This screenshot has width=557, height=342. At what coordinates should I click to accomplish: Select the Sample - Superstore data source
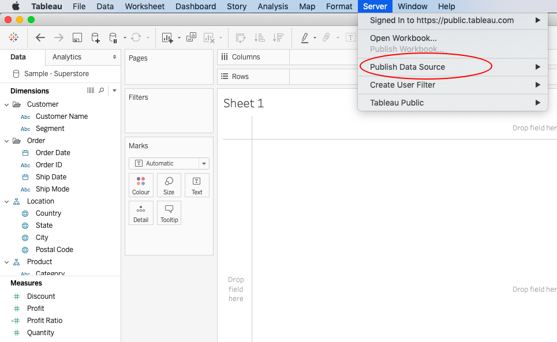pos(57,74)
